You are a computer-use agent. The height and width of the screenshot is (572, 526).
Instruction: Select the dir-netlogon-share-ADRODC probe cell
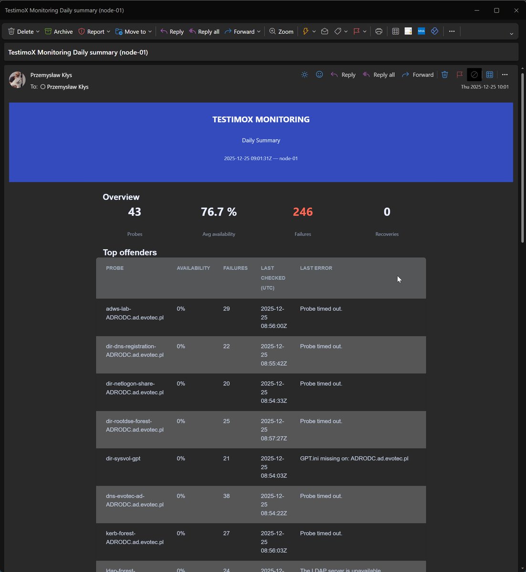point(135,388)
